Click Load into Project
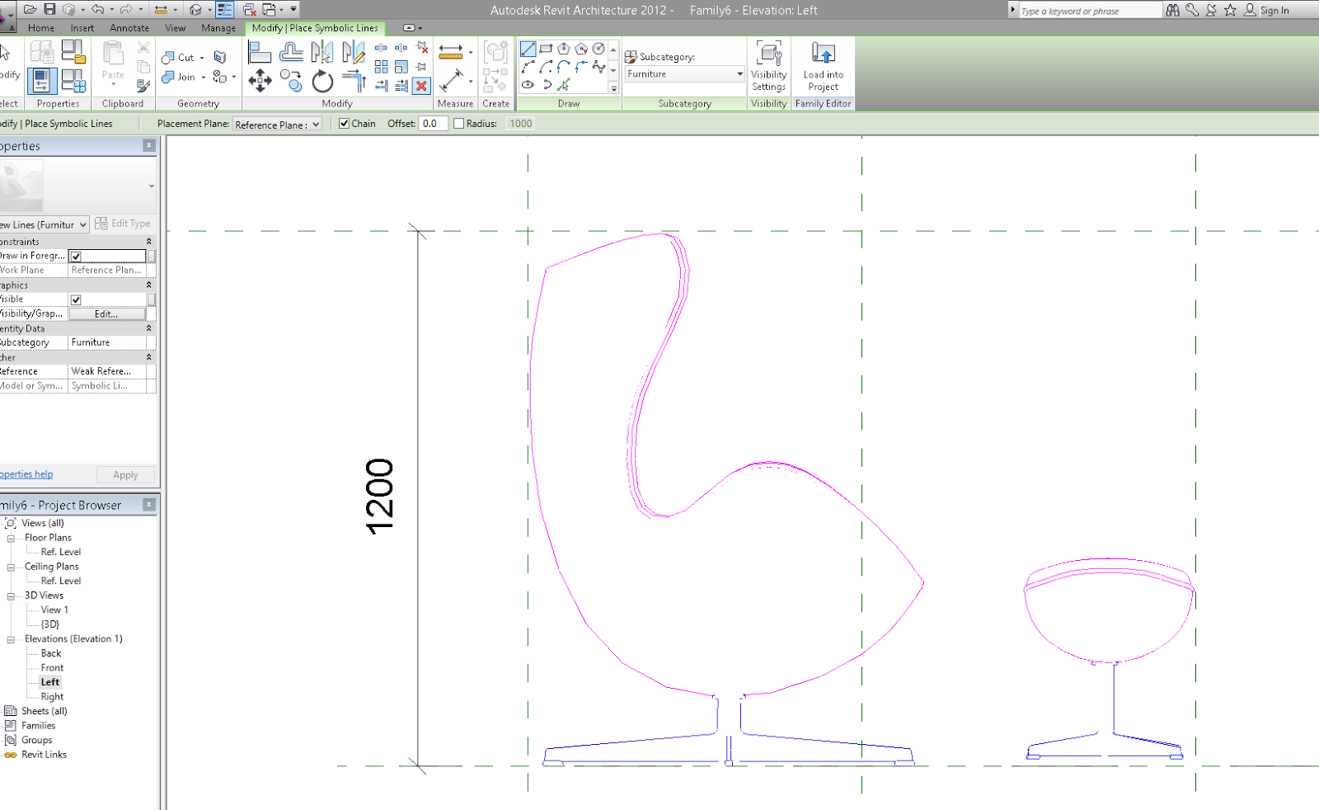 point(823,66)
